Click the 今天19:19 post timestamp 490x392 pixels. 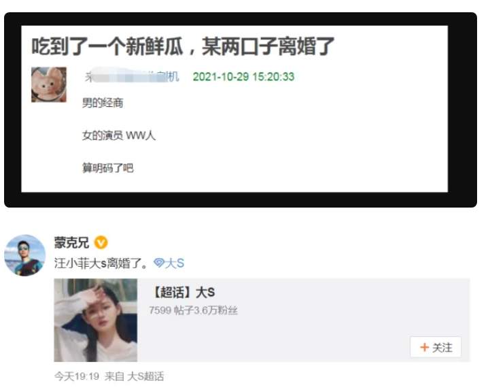tap(77, 376)
